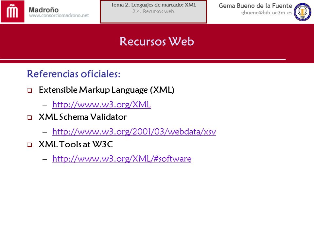314x235 pixels.
Task: Click the Madroño brand name text
Action: (x=44, y=10)
